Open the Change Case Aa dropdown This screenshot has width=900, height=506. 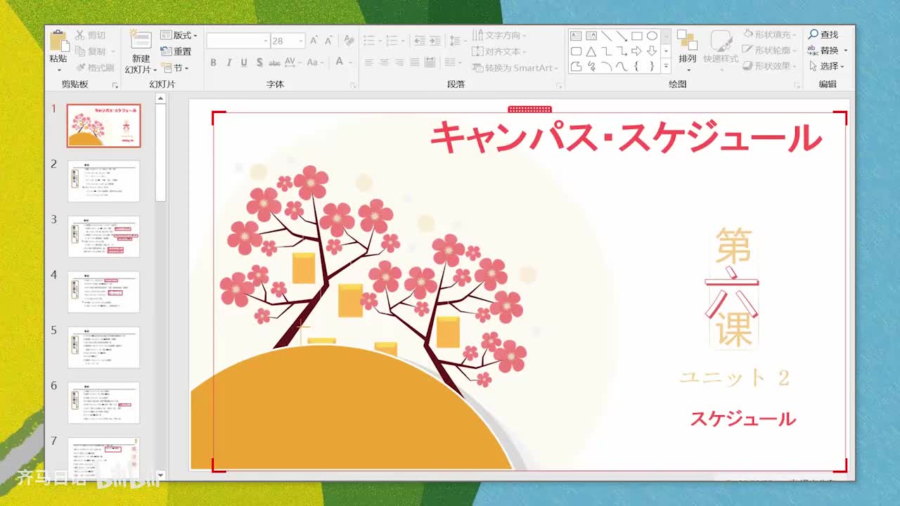coord(315,63)
